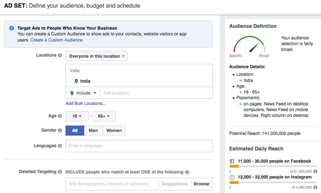The image size is (321, 193).
Task: Click the Facebook logo icon in Estimated Daily Reach
Action: pyautogui.click(x=232, y=161)
